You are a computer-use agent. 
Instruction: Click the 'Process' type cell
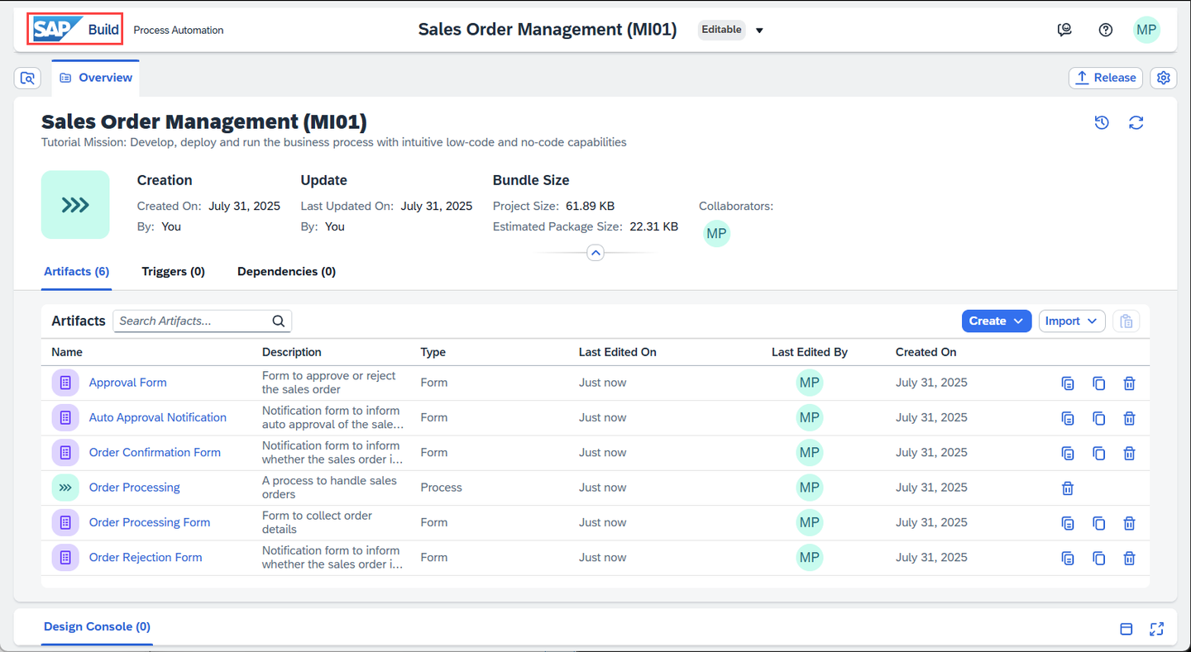pos(441,488)
